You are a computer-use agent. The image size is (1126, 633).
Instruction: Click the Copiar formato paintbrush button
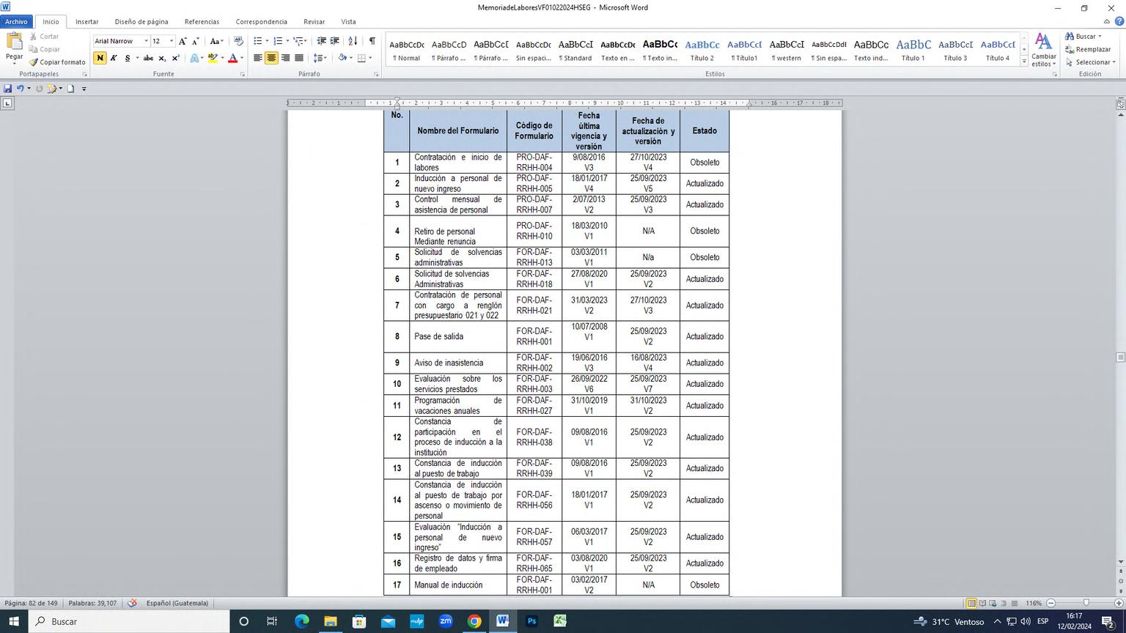click(x=57, y=62)
